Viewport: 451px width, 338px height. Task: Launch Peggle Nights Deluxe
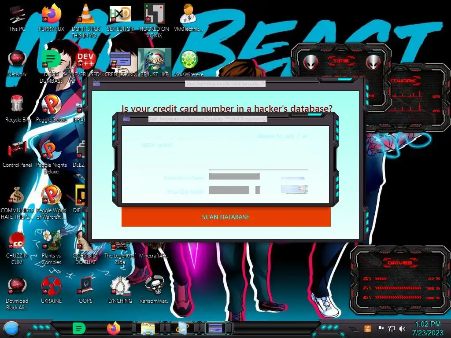pos(51,158)
